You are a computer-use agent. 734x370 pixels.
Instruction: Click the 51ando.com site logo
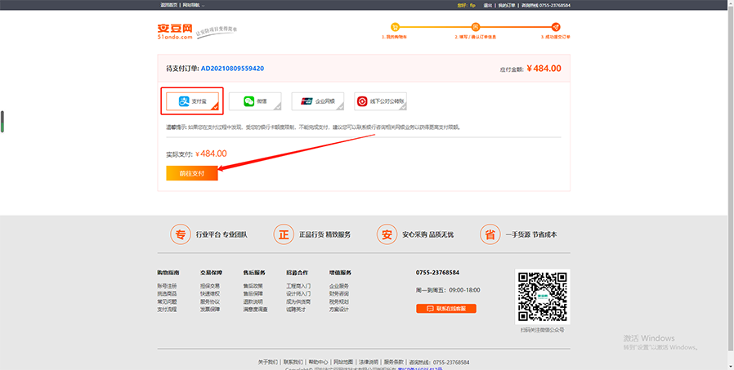tap(175, 31)
